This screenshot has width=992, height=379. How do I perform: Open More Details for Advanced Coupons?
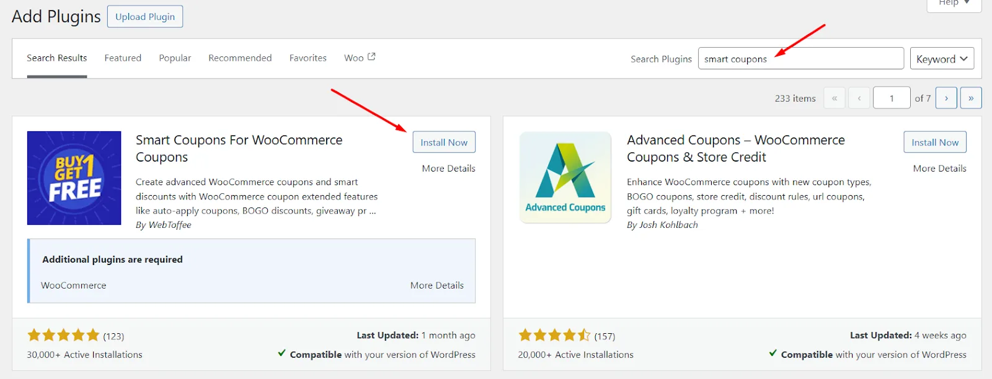coord(940,168)
